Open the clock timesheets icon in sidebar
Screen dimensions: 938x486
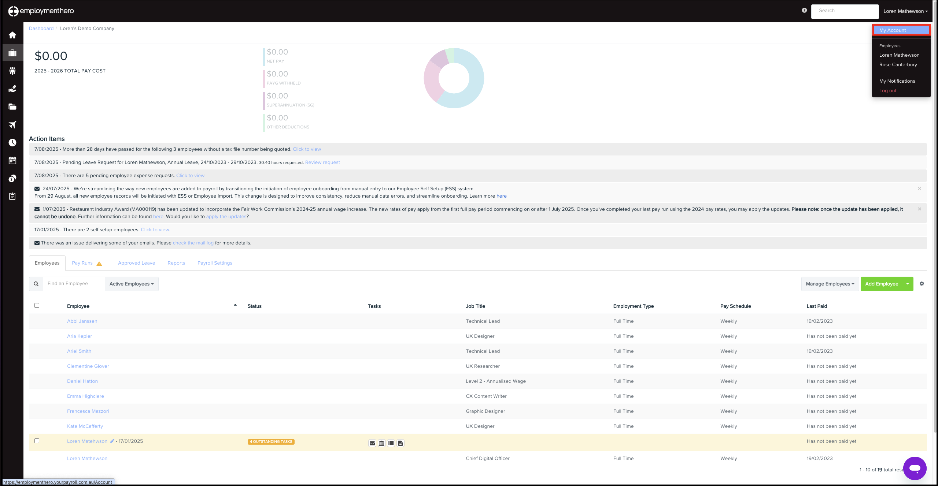12,142
